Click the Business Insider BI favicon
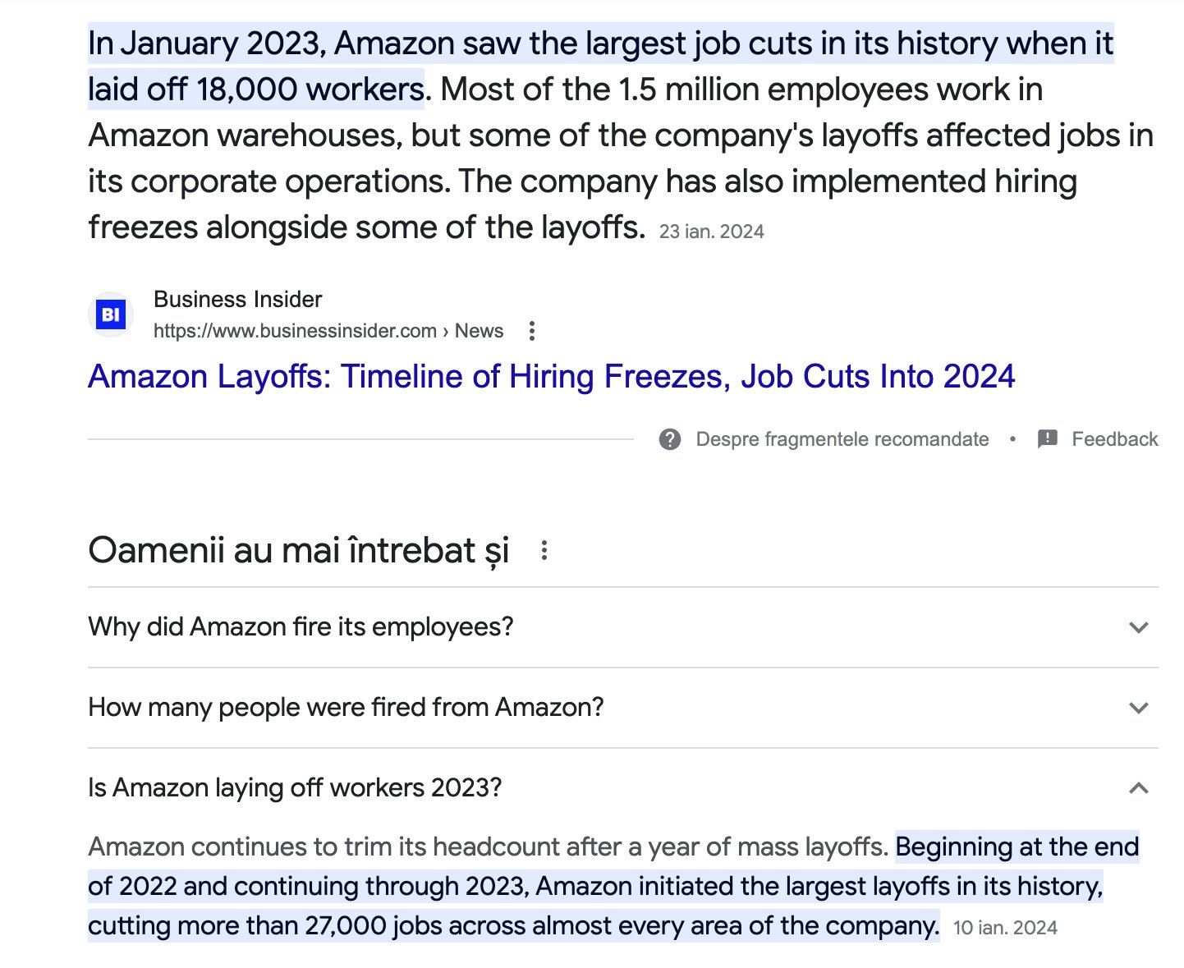The image size is (1184, 968). 110,314
